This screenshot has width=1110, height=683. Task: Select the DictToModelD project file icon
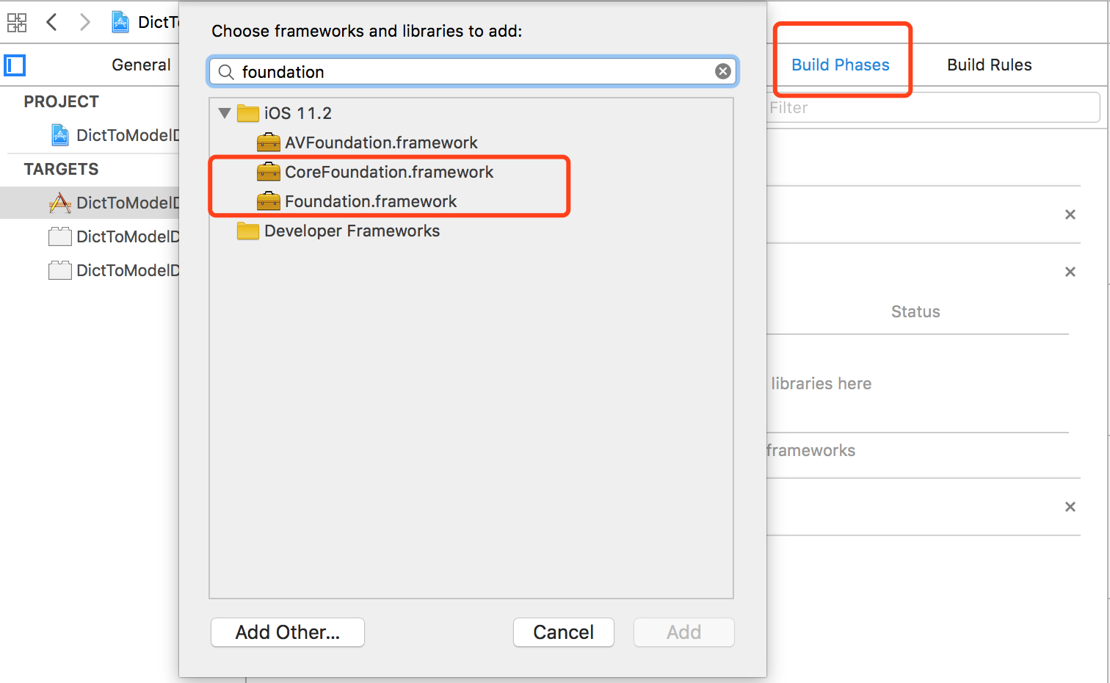(60, 135)
